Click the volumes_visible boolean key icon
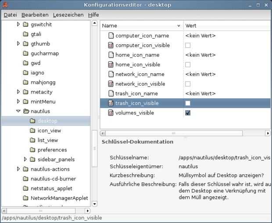Screen dimensions: 272x223 111,113
